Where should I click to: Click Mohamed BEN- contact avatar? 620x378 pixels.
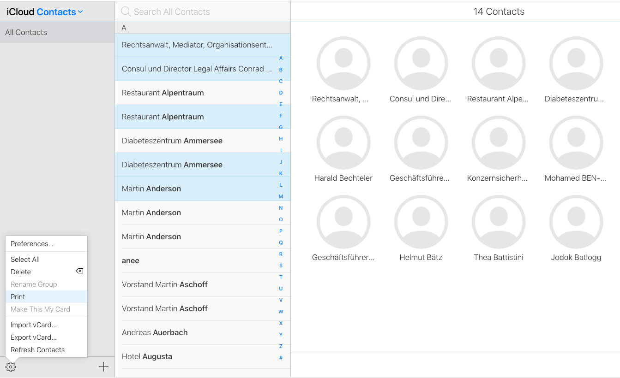click(x=576, y=143)
